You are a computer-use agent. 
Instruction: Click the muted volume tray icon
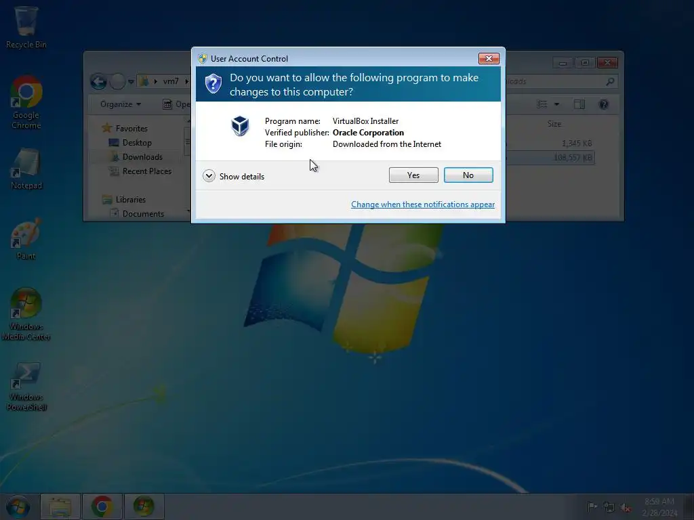coord(626,508)
